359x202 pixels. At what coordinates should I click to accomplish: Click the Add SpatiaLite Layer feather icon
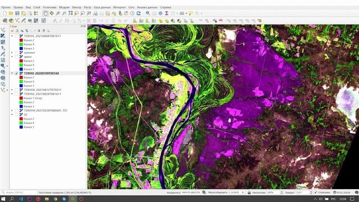[3, 54]
